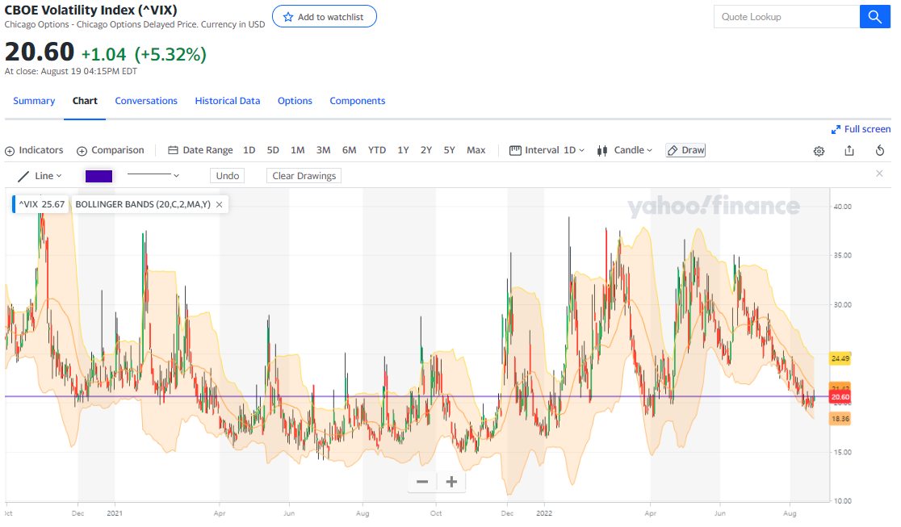Click the yellow 24.49 upper band marker
901x527 pixels.
pos(840,358)
